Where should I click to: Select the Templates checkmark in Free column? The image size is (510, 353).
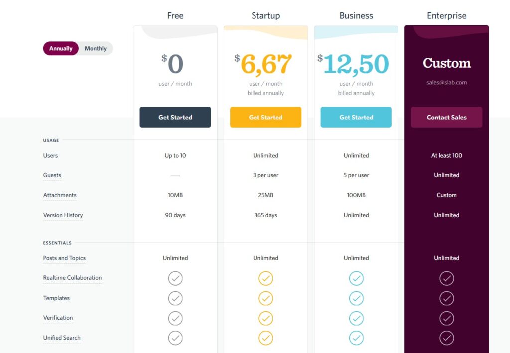coord(175,298)
